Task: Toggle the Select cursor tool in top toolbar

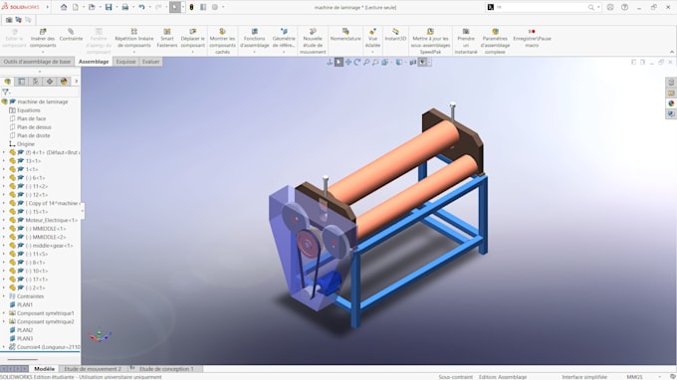Action: (x=175, y=7)
